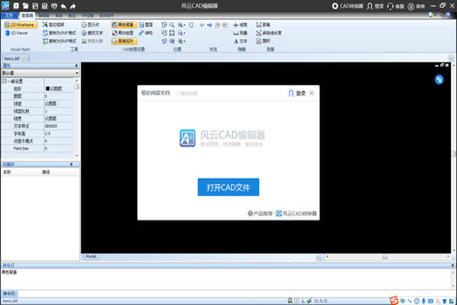This screenshot has height=305, width=457.
Task: Click the blue forward arrow in 浏览 group
Action: click(x=209, y=25)
